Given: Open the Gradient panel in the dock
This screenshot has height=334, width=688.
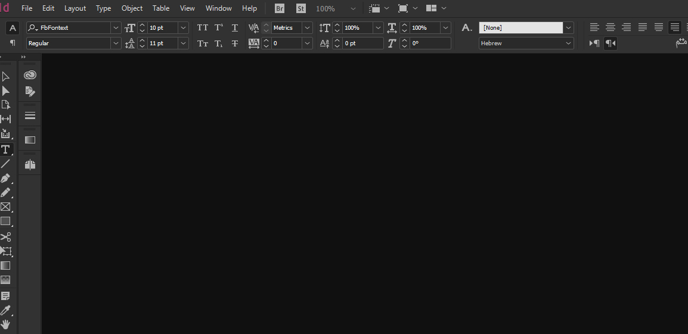Looking at the screenshot, I should 30,140.
